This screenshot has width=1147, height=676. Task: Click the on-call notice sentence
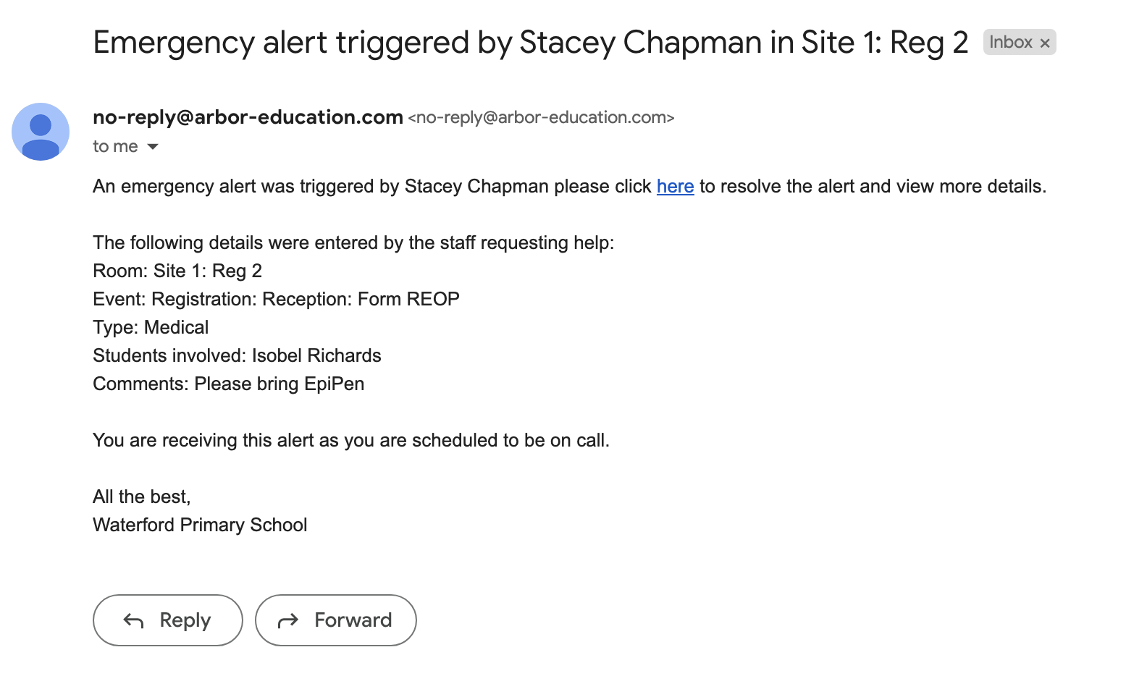[350, 441]
